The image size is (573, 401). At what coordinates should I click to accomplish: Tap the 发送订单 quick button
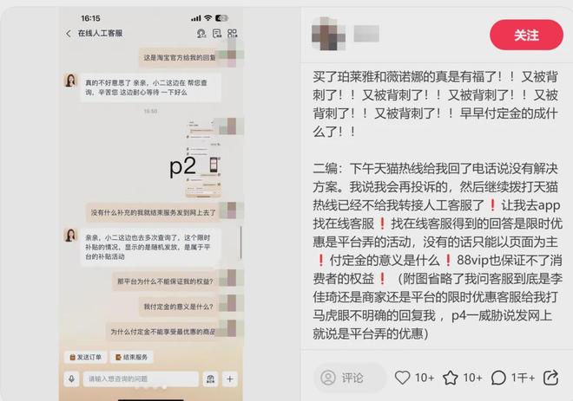click(x=86, y=357)
